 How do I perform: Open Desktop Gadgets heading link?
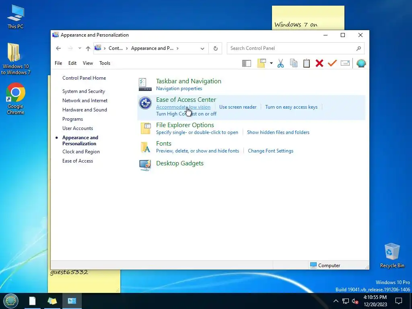pos(180,163)
